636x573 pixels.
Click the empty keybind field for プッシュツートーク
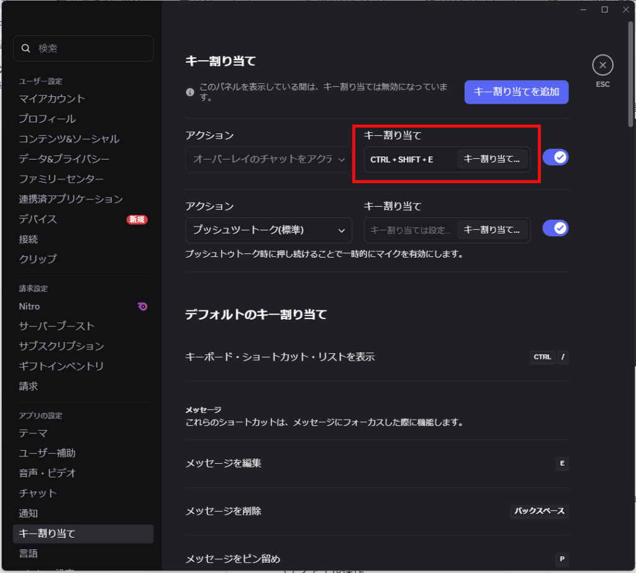410,230
